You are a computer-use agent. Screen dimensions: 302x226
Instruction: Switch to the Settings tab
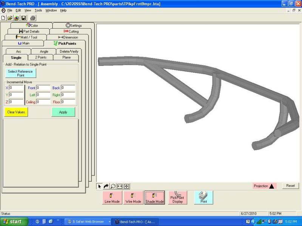(x=74, y=25)
